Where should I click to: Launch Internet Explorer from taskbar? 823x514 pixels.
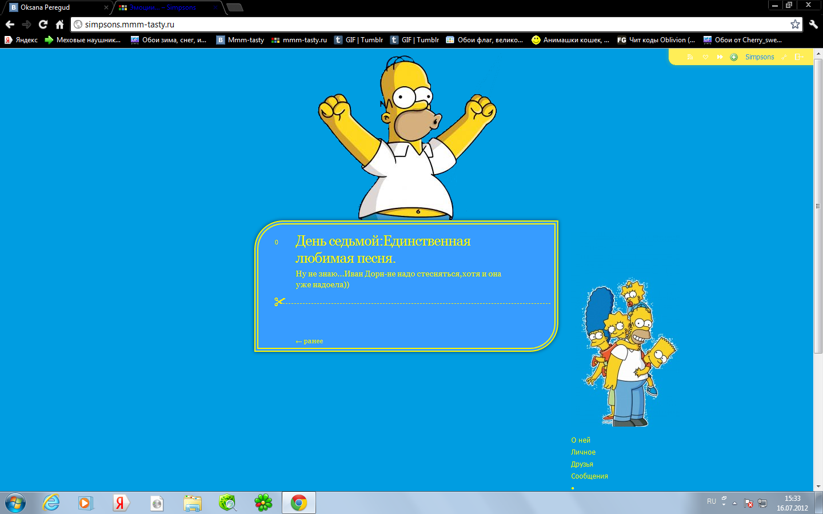point(51,503)
